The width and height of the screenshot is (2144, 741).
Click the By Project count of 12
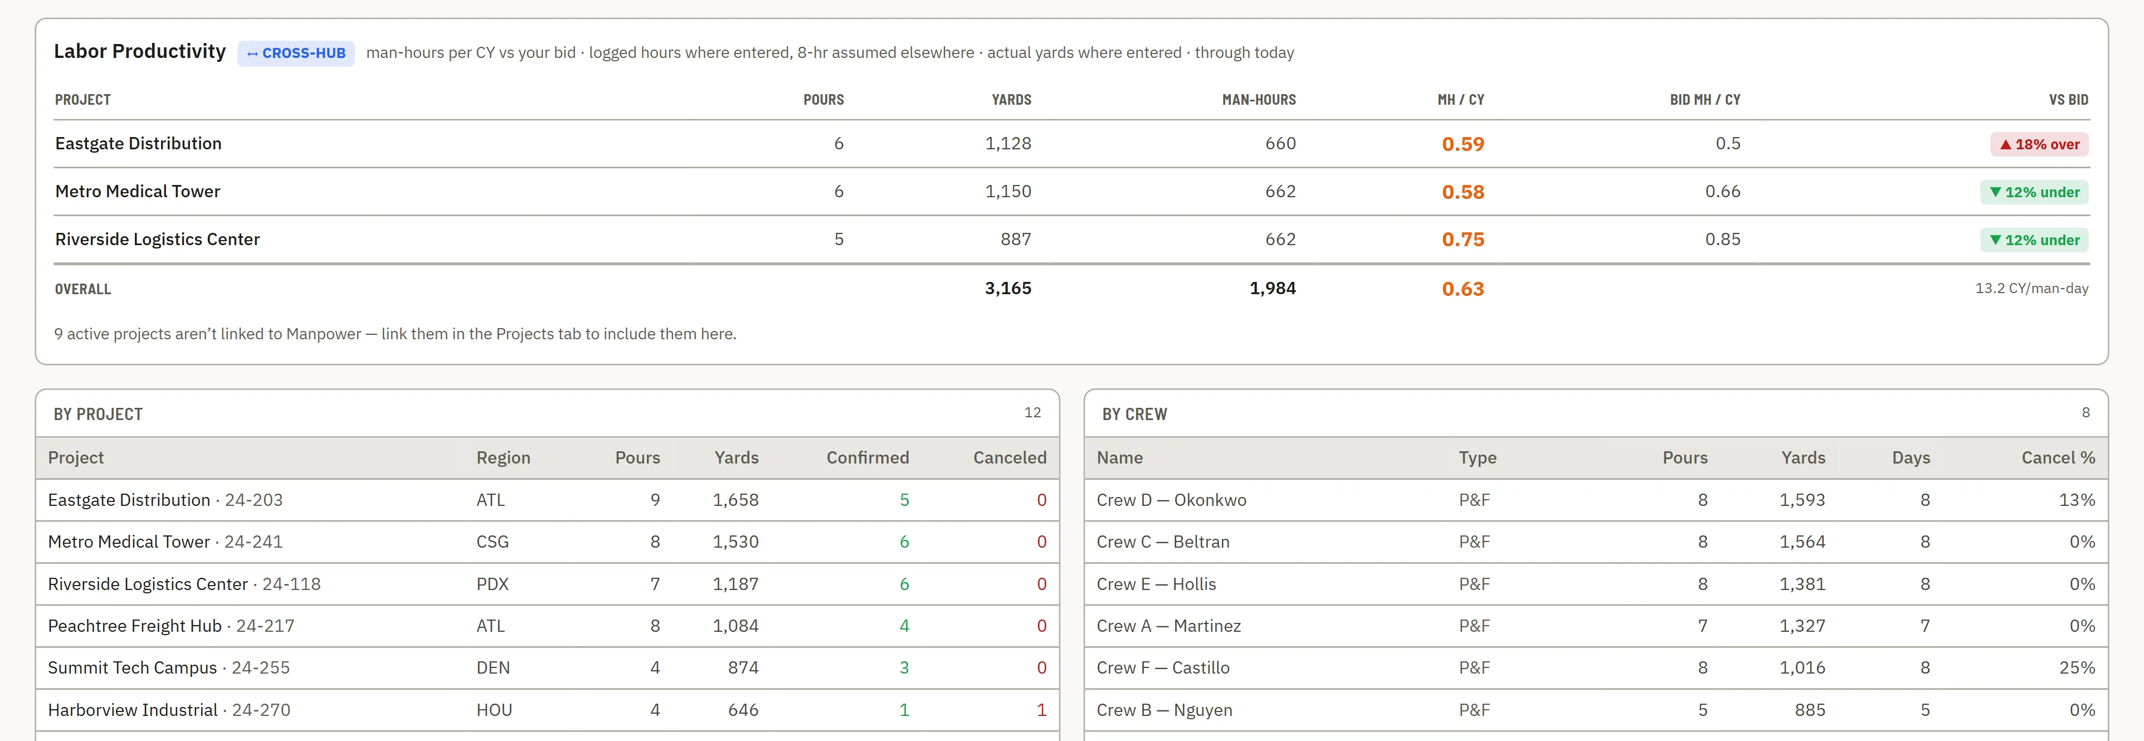point(1032,413)
